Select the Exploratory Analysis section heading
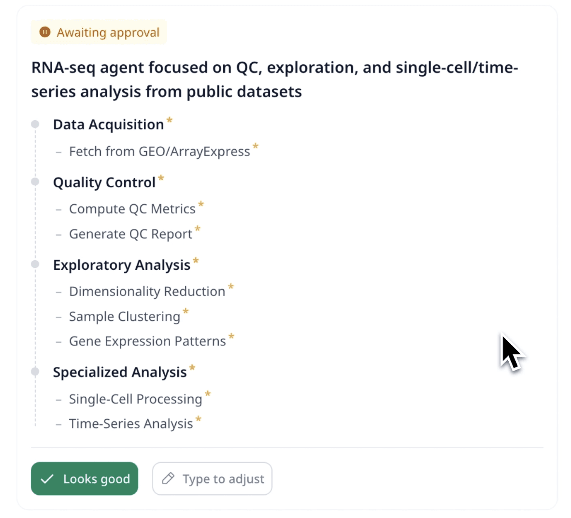The width and height of the screenshot is (571, 518). (x=122, y=265)
